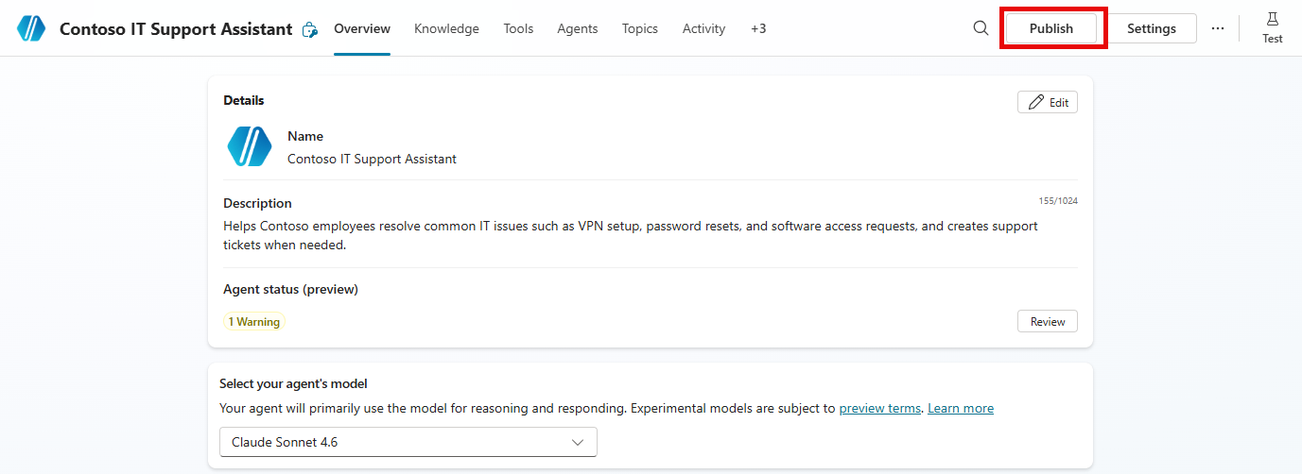Open the agent model dropdown
Screen dimensions: 1302x474
(x=408, y=442)
